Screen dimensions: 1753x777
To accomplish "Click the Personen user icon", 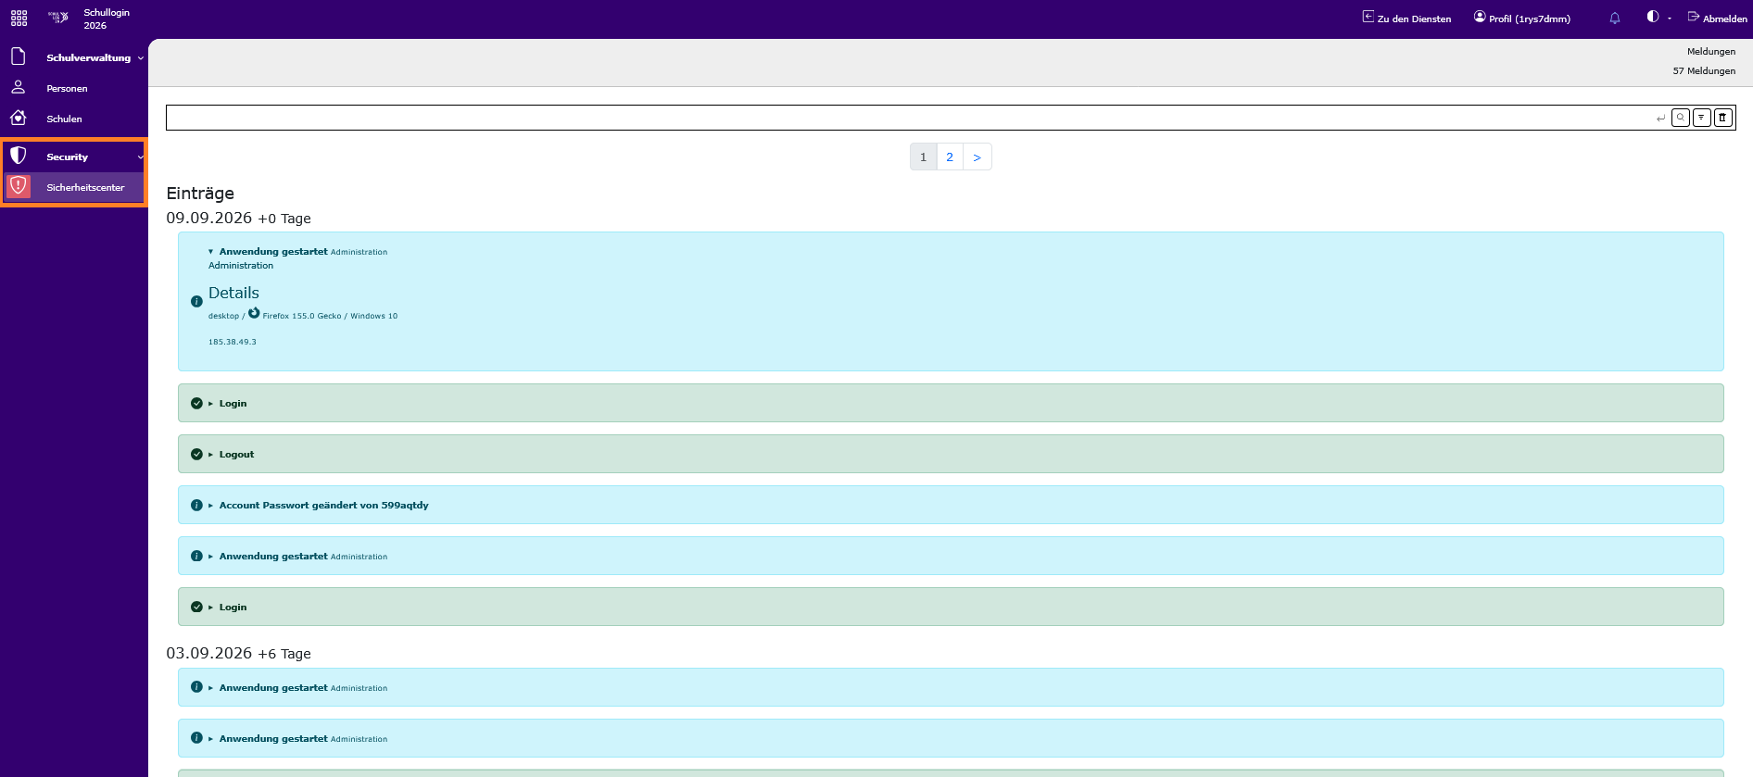I will click(18, 87).
